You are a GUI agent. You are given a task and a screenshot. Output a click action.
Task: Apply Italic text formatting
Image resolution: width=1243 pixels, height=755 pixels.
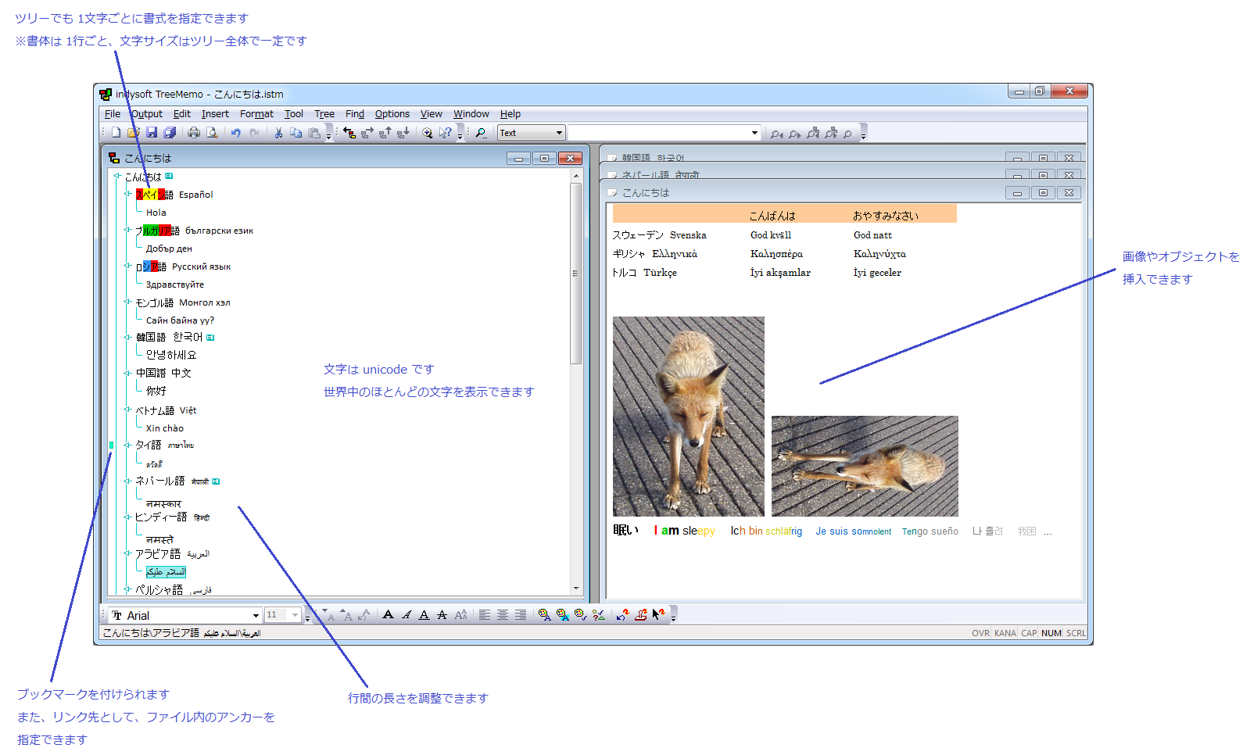(407, 615)
